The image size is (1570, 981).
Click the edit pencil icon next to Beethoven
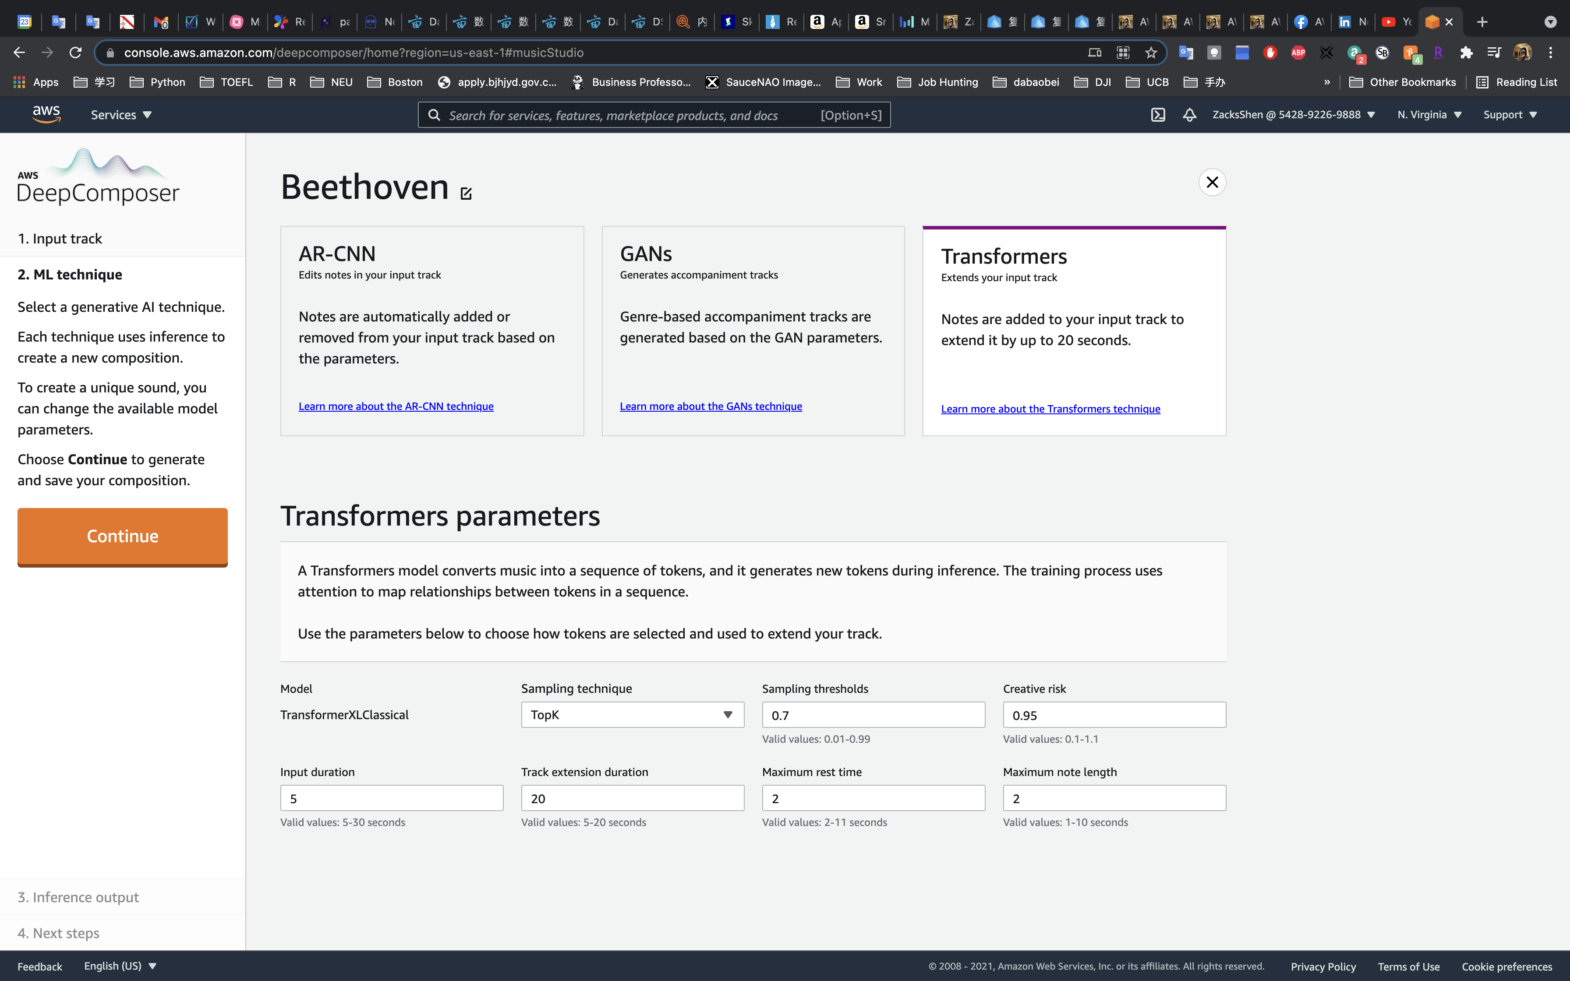466,193
